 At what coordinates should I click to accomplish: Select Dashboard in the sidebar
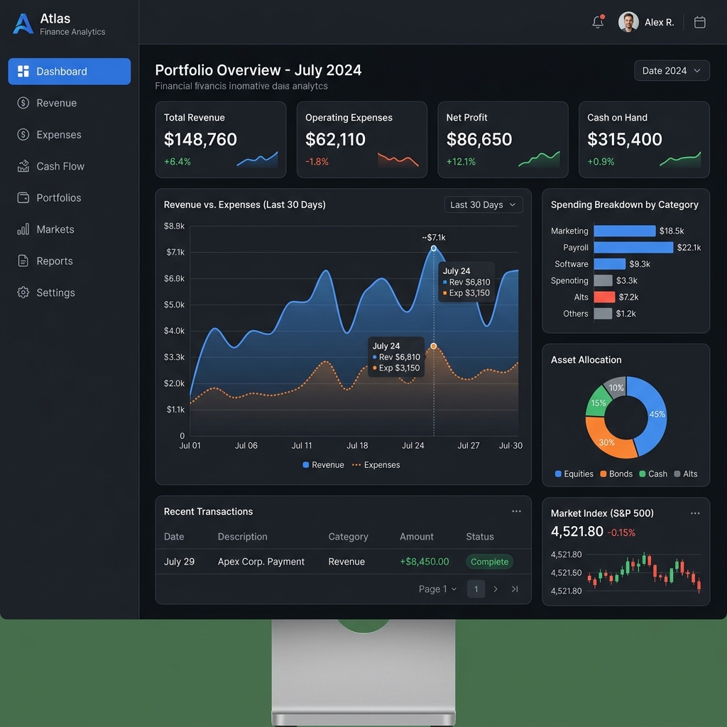point(69,71)
